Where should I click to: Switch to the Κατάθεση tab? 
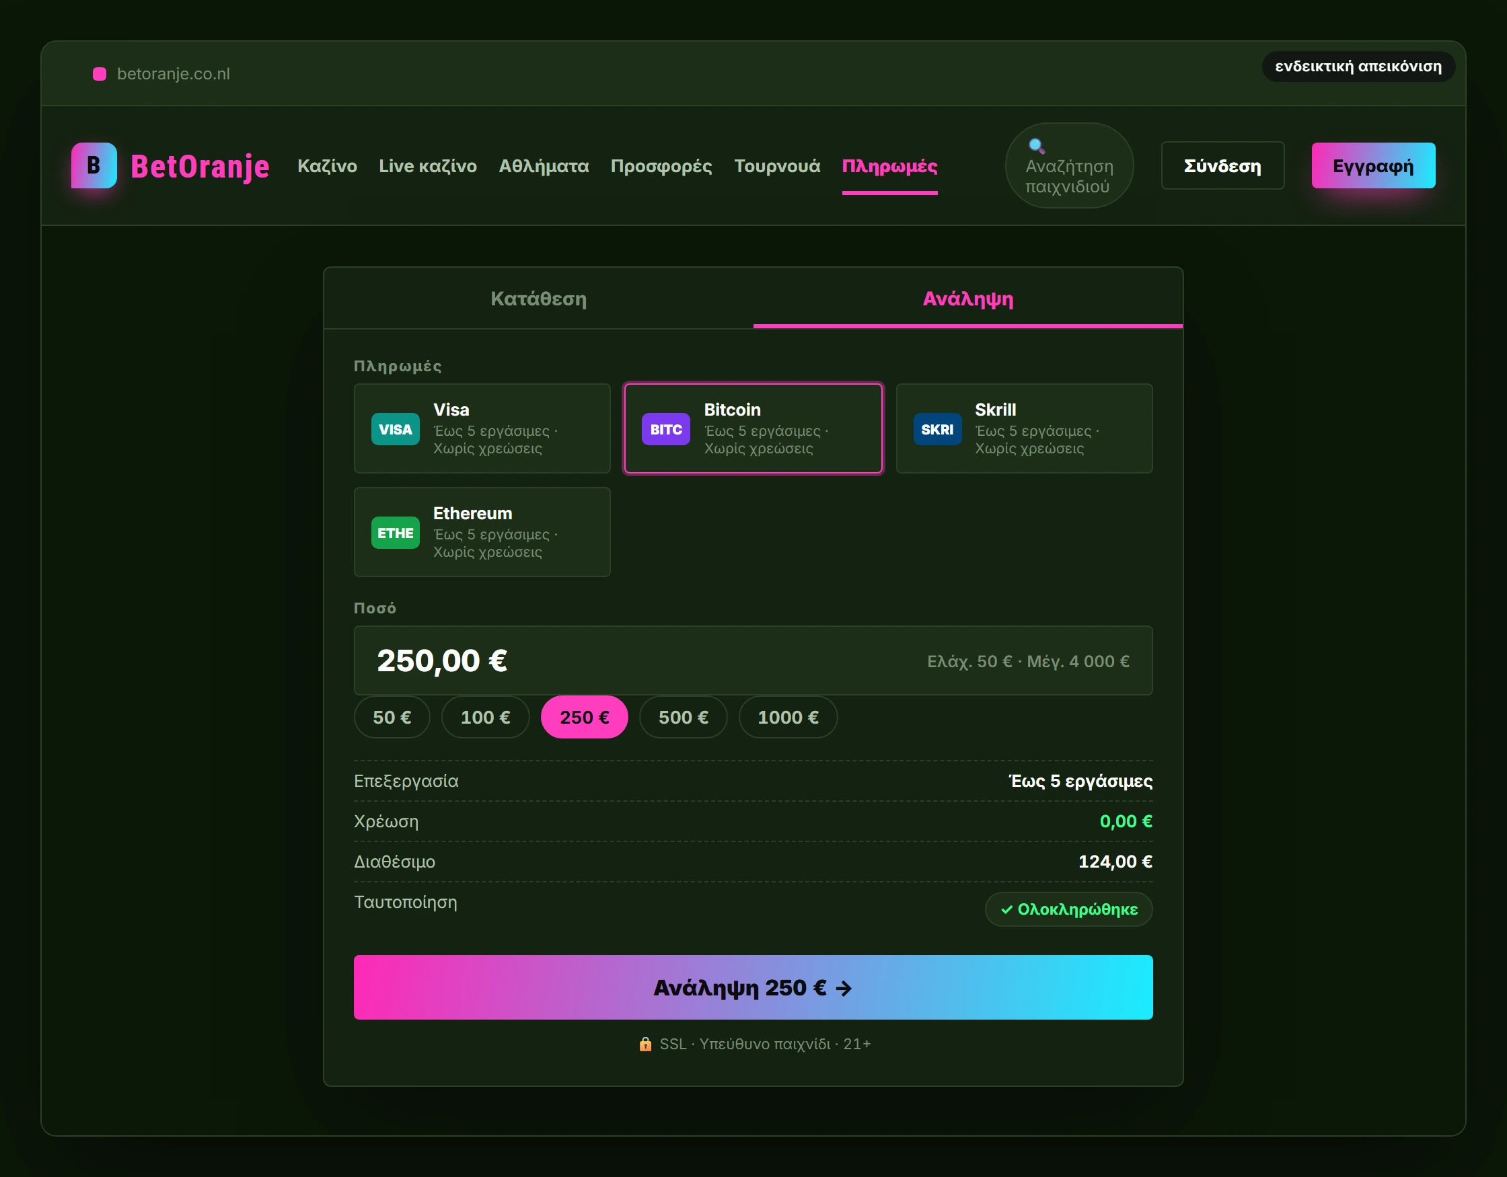[538, 299]
